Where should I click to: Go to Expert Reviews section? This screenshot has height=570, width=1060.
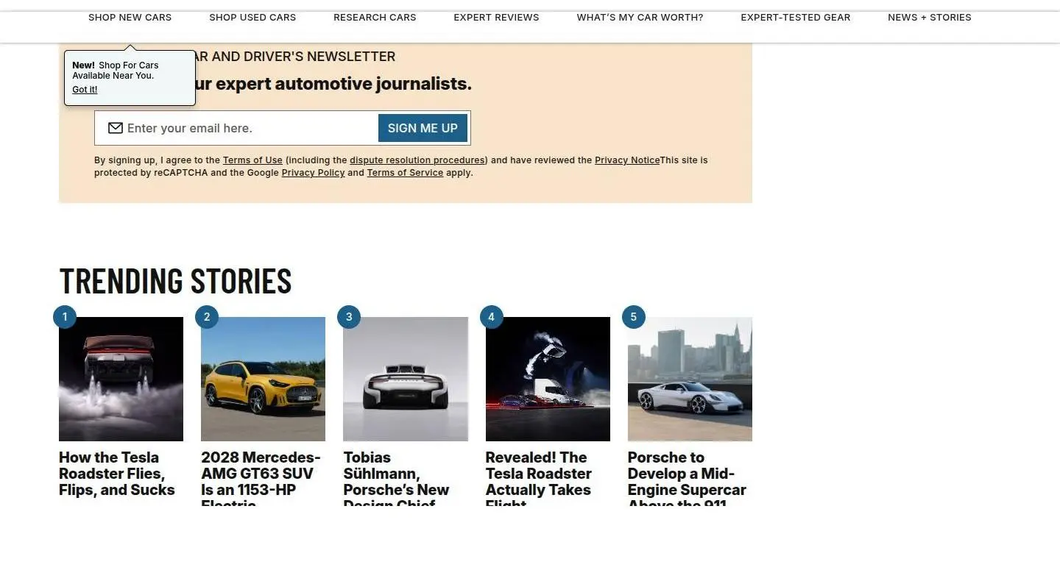pos(496,17)
